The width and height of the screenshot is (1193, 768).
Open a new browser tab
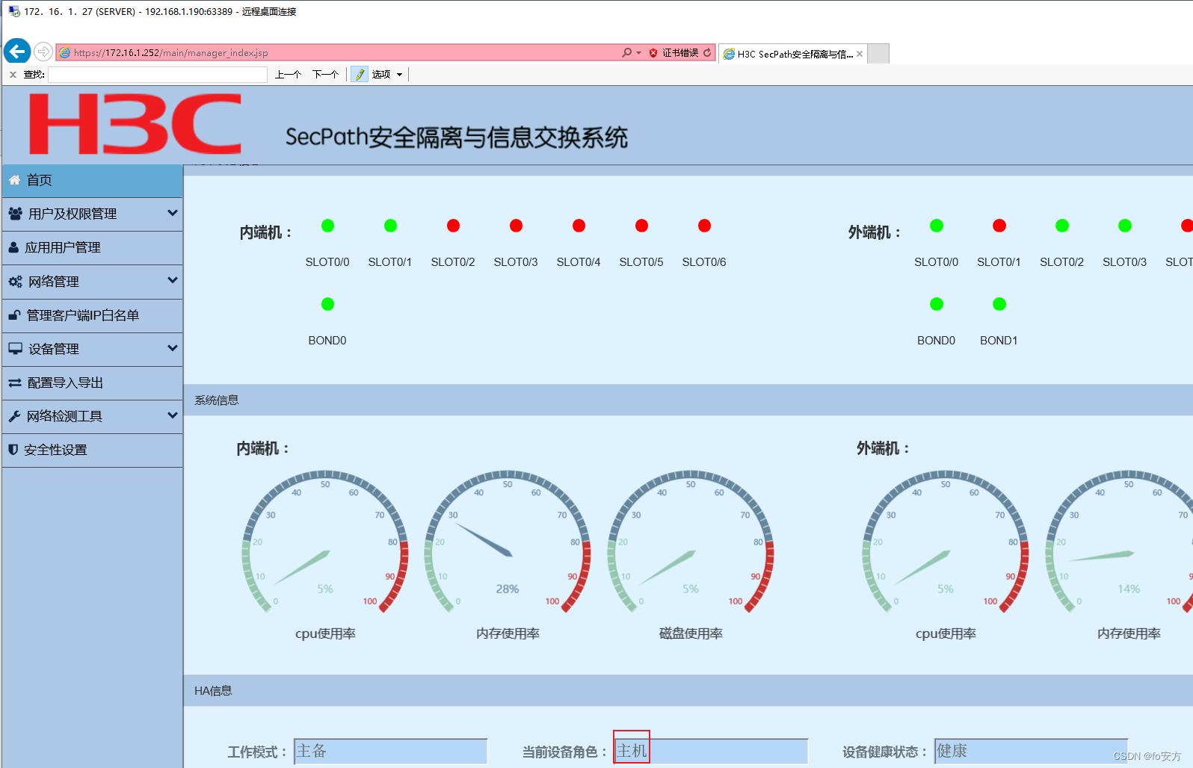[878, 54]
